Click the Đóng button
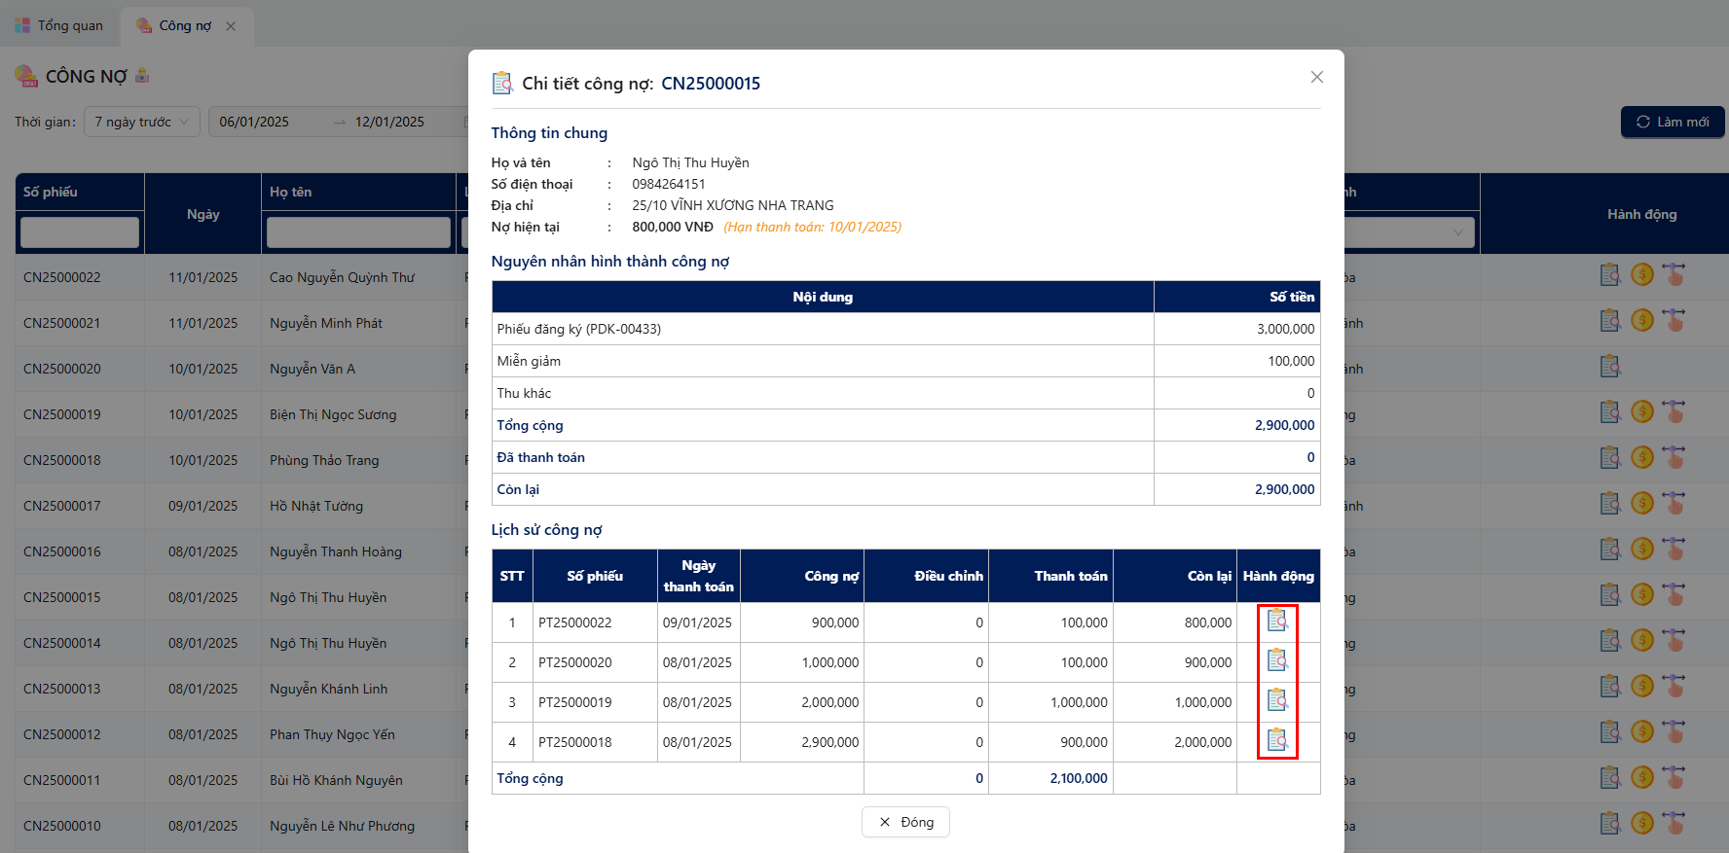Image resolution: width=1729 pixels, height=853 pixels. click(x=905, y=822)
